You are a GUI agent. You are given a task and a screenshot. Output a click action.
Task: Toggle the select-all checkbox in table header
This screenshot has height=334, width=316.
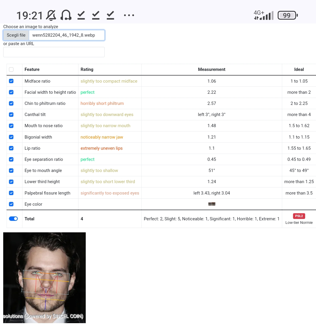click(11, 69)
